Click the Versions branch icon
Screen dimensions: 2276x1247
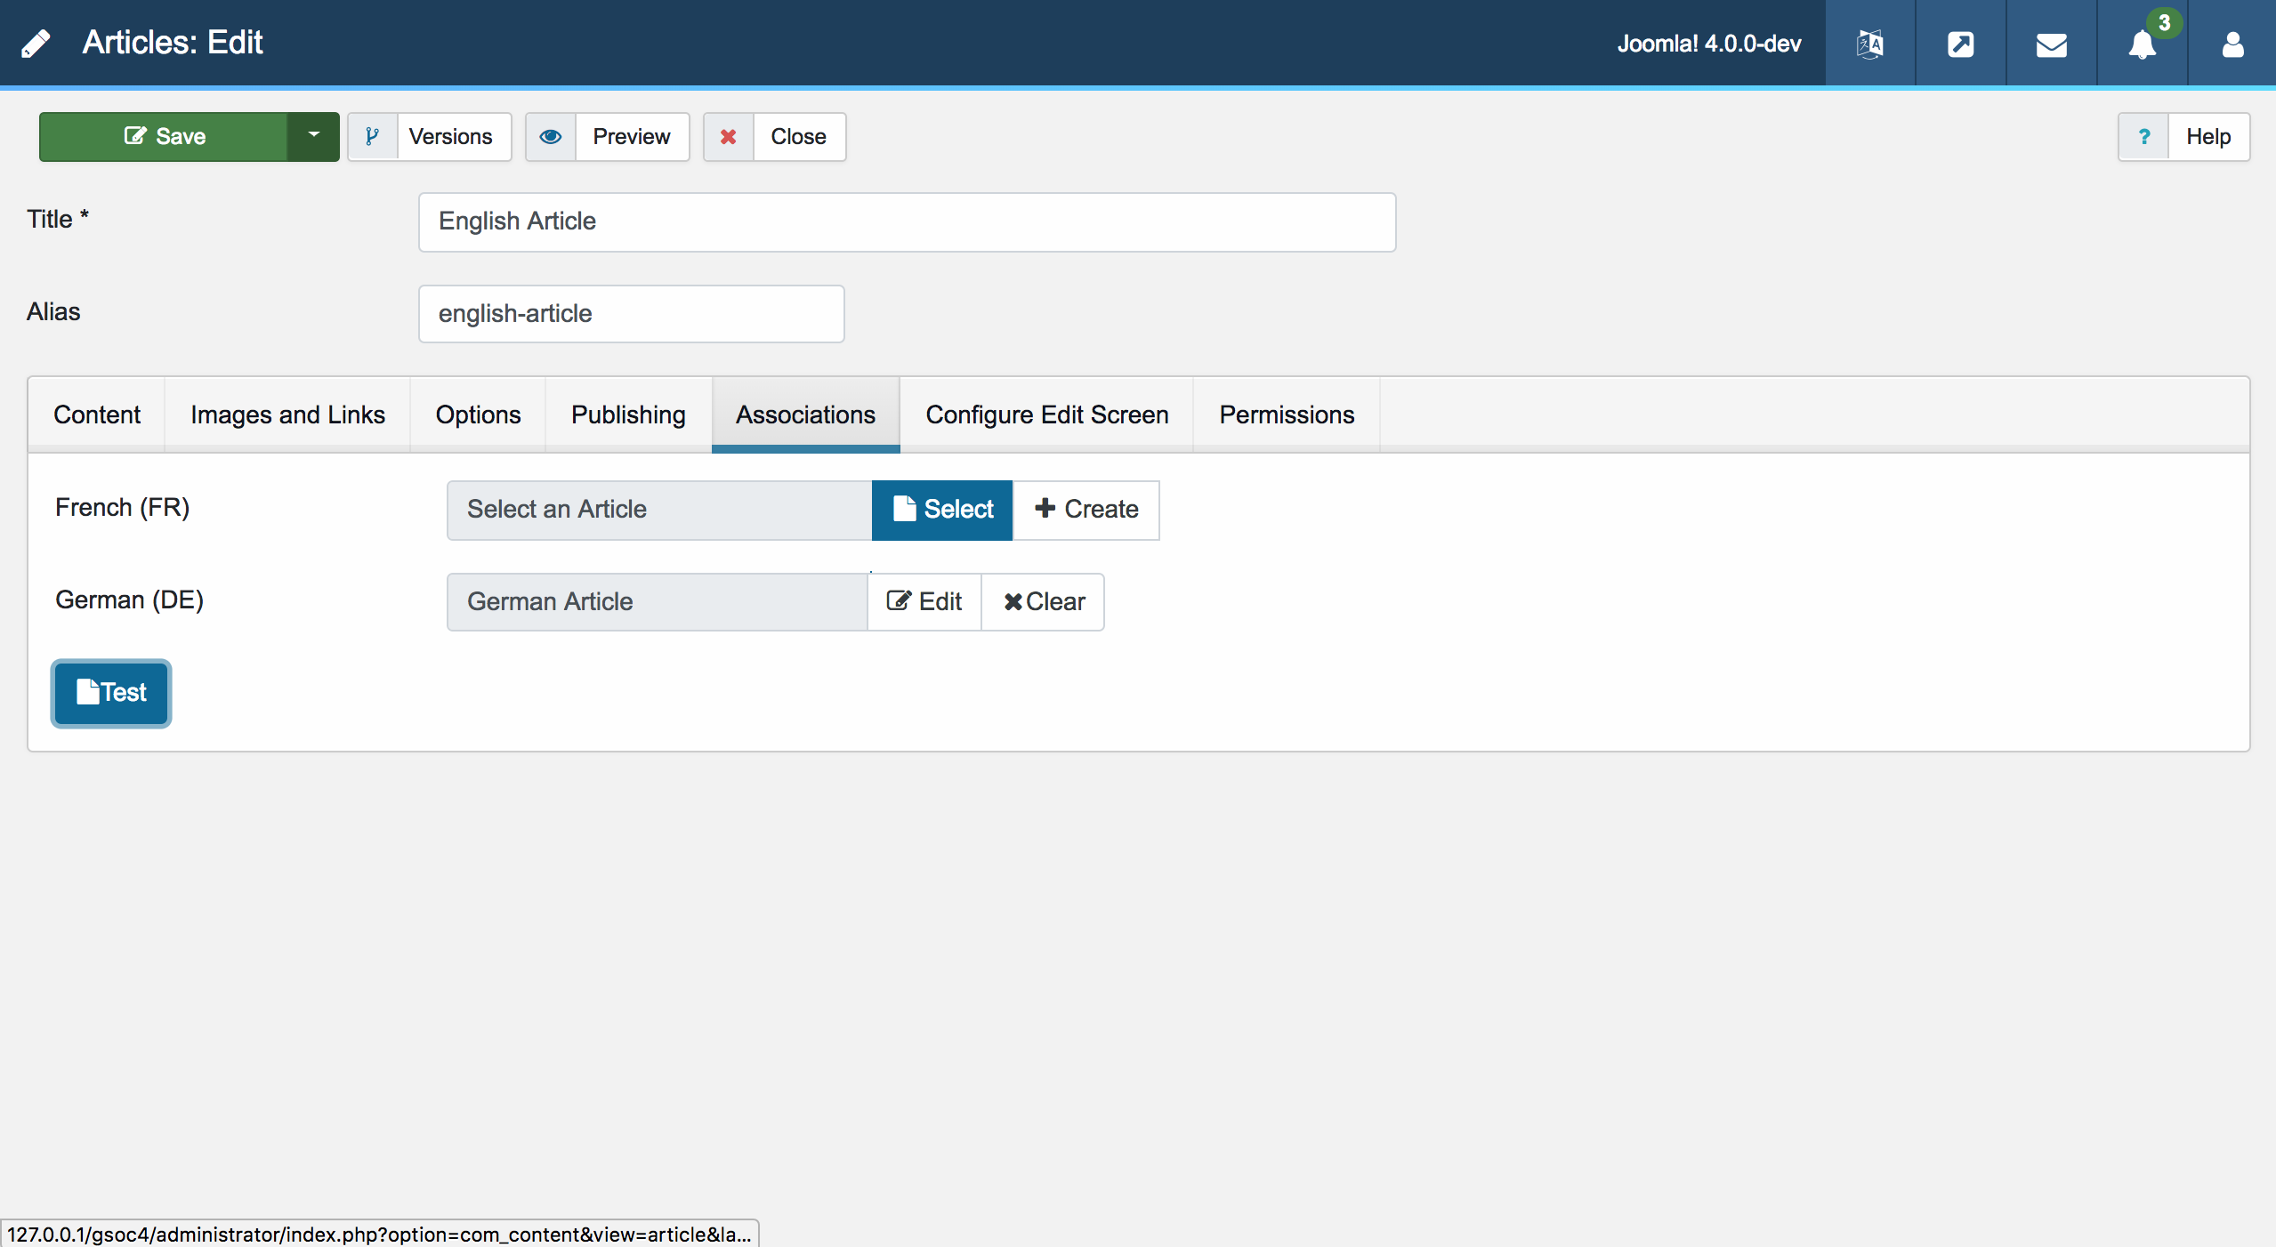point(372,136)
